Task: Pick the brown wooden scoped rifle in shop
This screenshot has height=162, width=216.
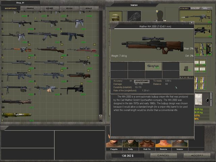Action: (50, 50)
